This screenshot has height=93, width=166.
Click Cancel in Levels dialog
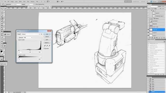click(x=47, y=37)
